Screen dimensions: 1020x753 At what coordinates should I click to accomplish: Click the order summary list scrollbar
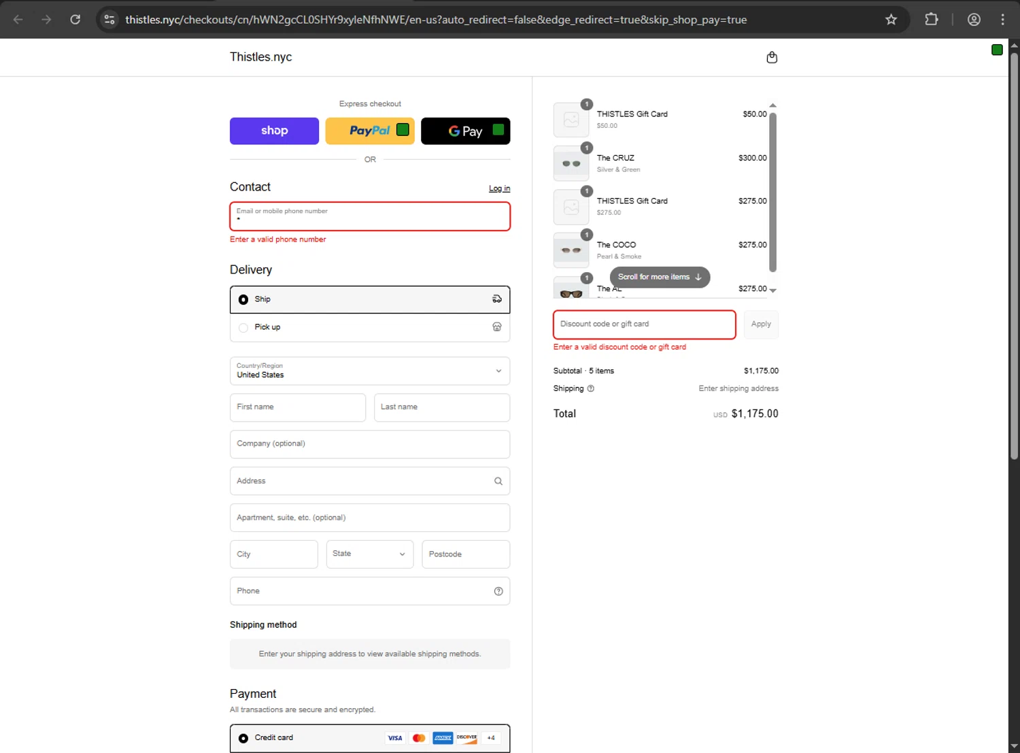coord(772,192)
